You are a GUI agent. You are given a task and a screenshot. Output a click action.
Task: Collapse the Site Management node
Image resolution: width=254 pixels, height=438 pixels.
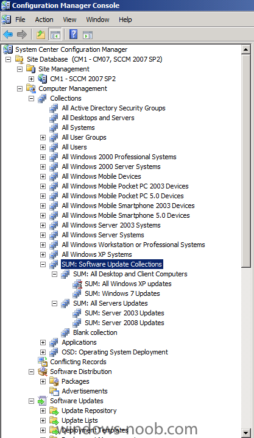[19, 69]
